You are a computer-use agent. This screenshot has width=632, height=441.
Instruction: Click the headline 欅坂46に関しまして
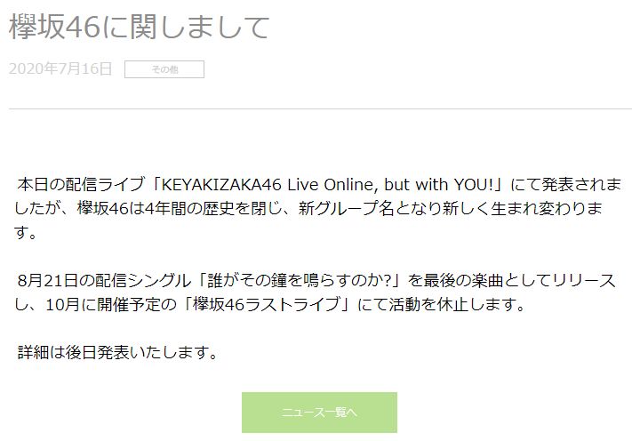coord(139,28)
